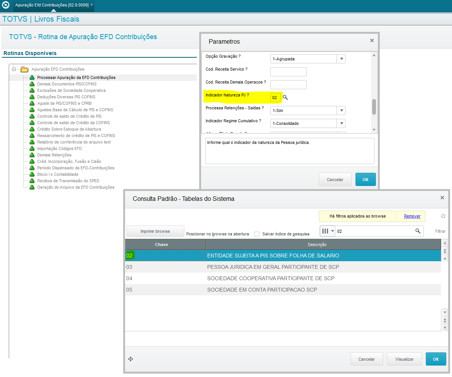452x377 pixels.
Task: Open the Indicador Regime Cumulativo dropdown
Action: coord(341,123)
